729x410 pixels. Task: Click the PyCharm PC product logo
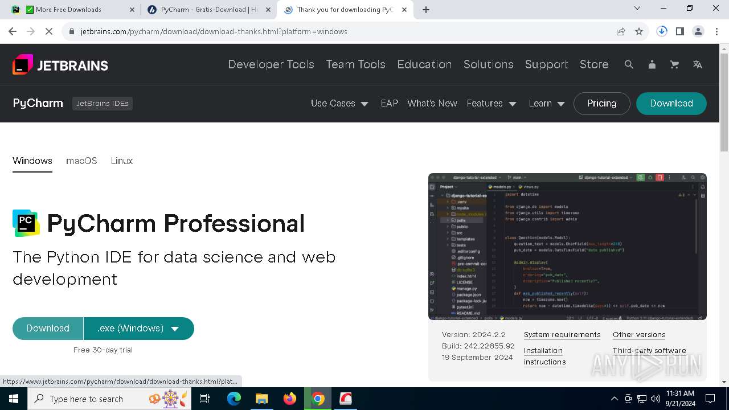[26, 223]
